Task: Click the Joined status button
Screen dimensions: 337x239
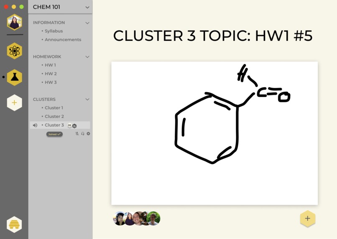Action: (54, 134)
